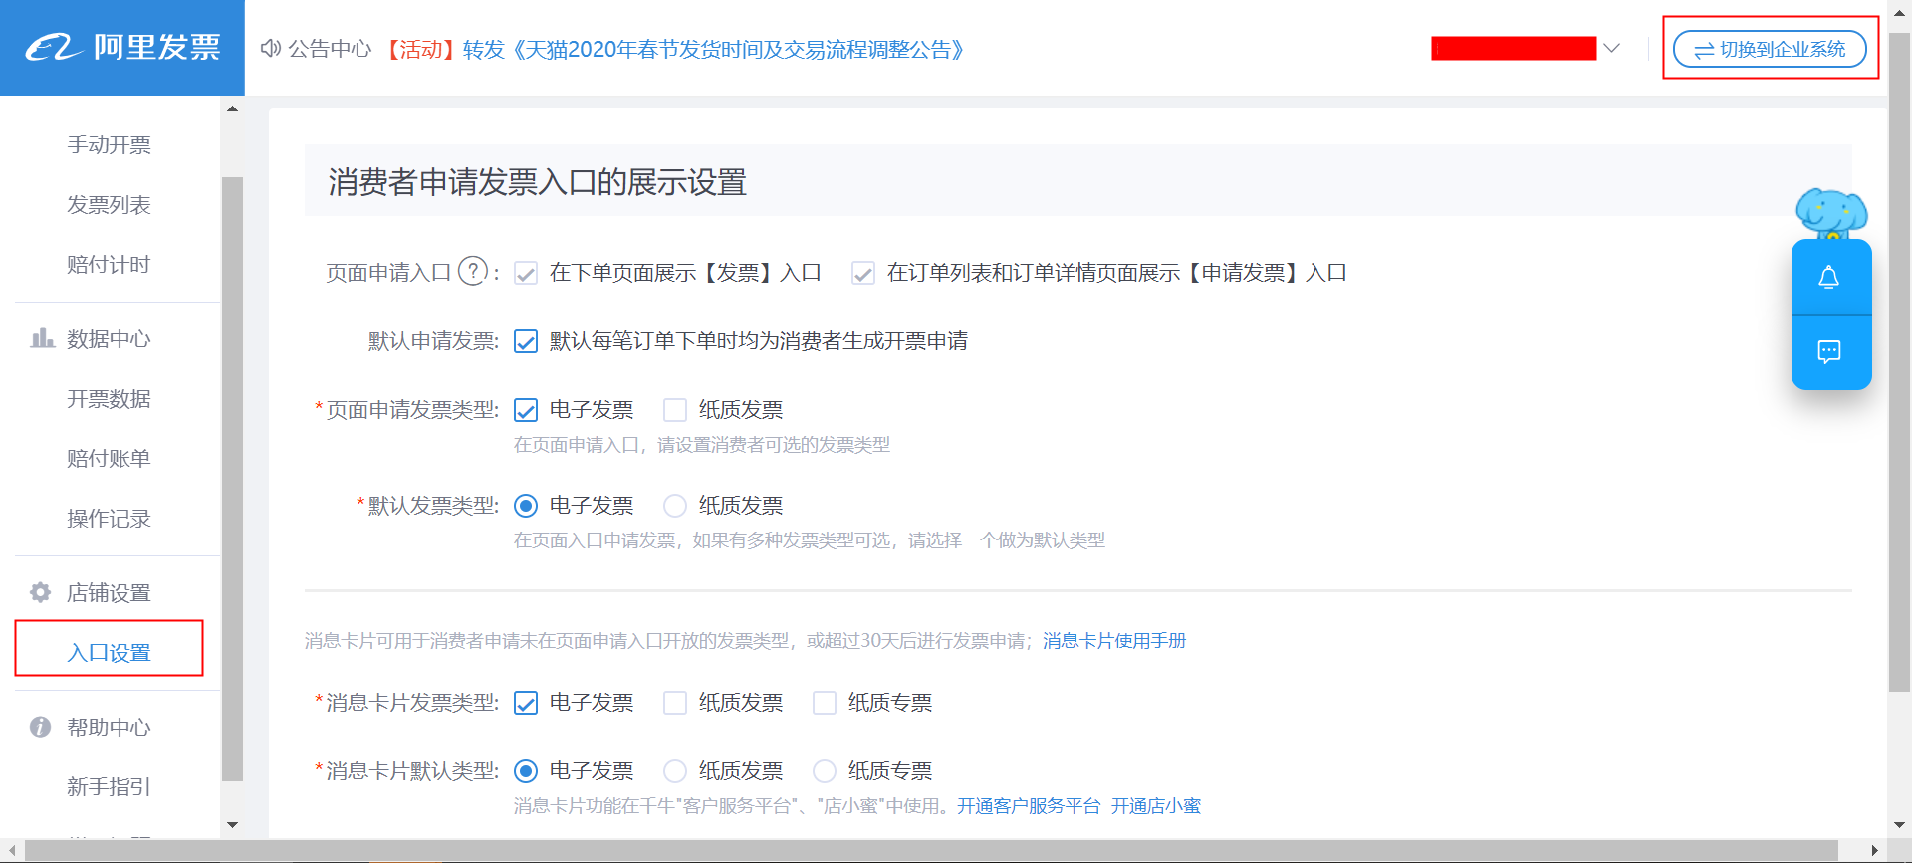1912x863 pixels.
Task: Click the Ali Invoice logo
Action: [x=121, y=47]
